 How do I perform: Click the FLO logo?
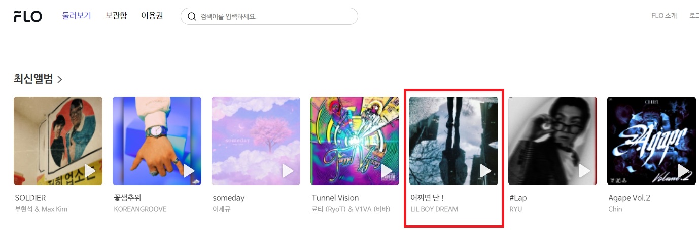[28, 17]
